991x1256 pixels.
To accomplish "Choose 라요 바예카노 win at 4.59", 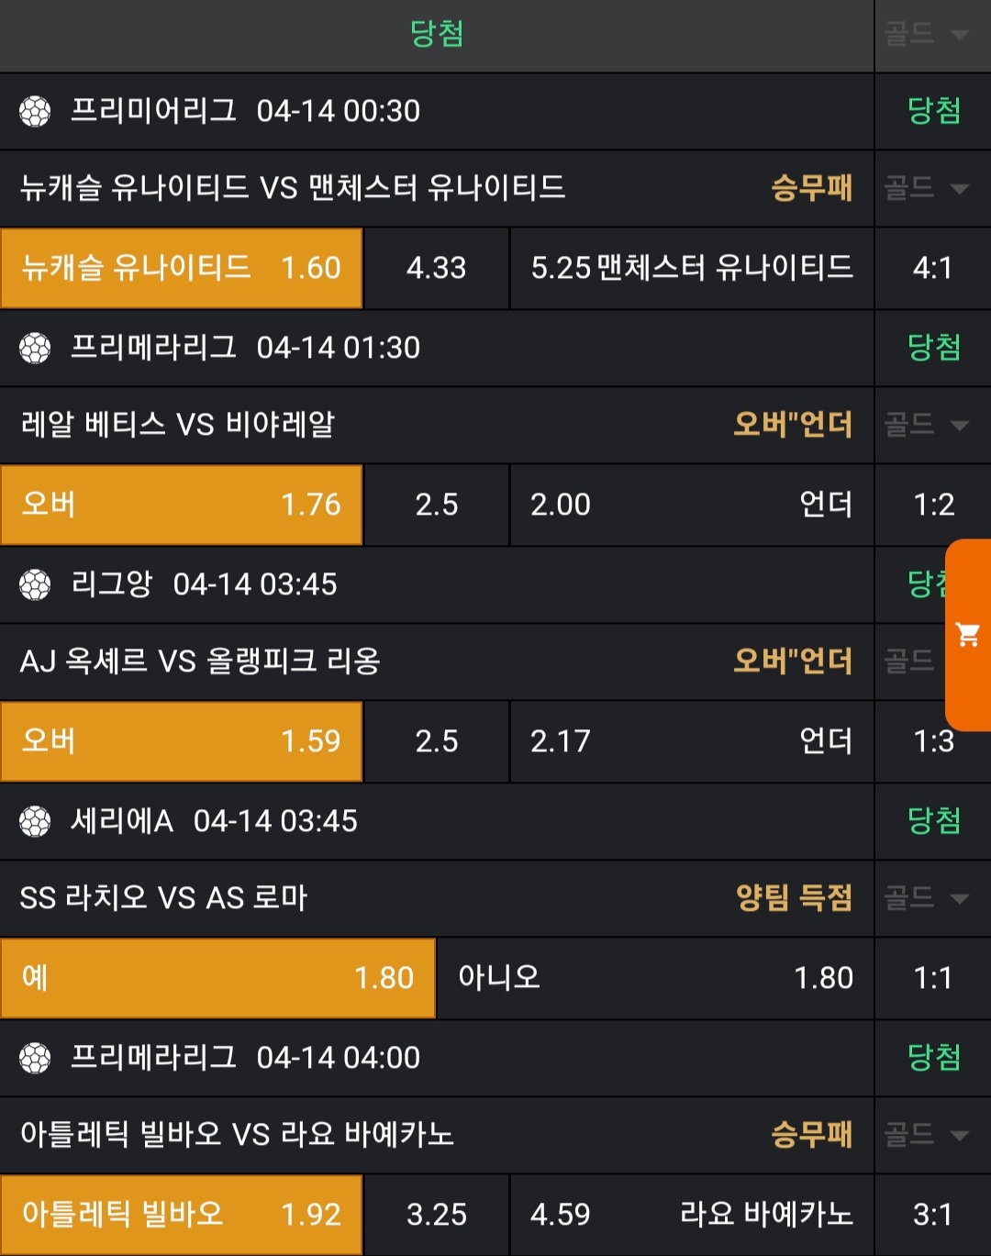I will point(691,1215).
